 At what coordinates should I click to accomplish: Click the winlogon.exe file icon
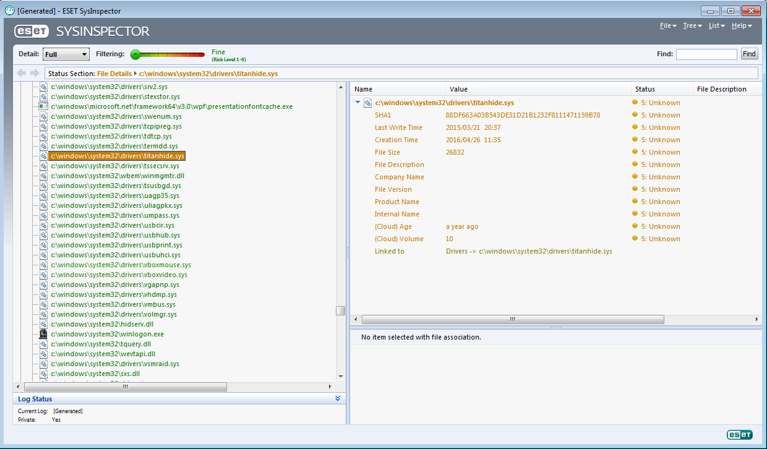tap(43, 334)
